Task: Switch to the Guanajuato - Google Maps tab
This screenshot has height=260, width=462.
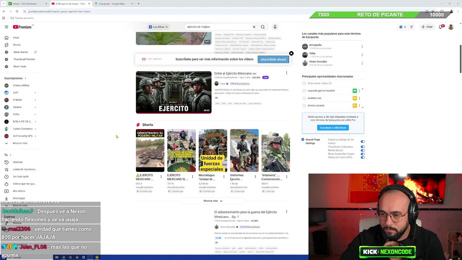Action: point(113,4)
